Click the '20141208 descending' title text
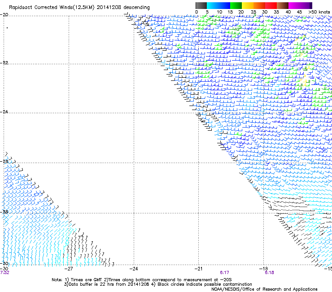Image resolution: width=332 pixels, height=292 pixels. 123,8
